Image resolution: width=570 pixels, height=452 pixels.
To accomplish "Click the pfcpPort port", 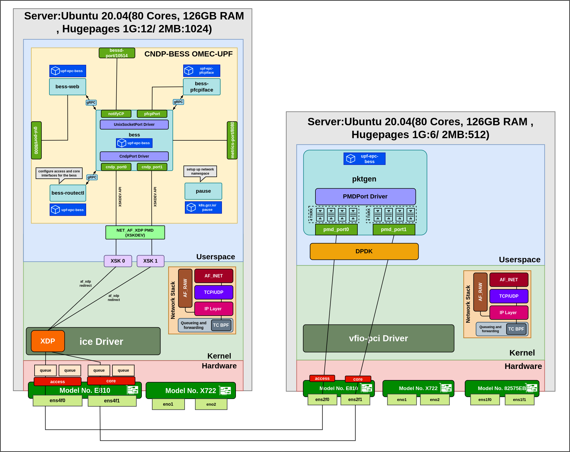I will (x=152, y=114).
